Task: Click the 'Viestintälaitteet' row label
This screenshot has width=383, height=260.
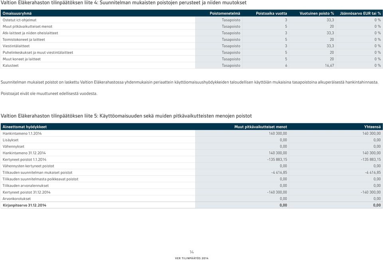Action: [x=16, y=46]
